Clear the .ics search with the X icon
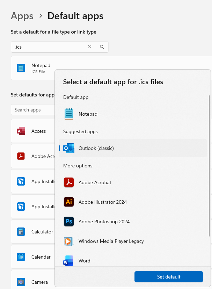 [90, 47]
